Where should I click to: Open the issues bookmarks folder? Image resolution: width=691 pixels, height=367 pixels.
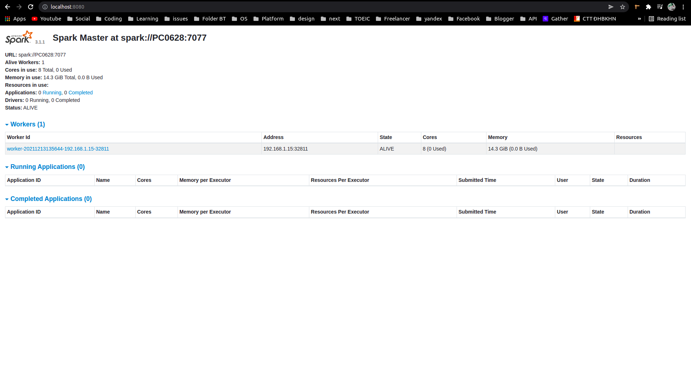(176, 19)
